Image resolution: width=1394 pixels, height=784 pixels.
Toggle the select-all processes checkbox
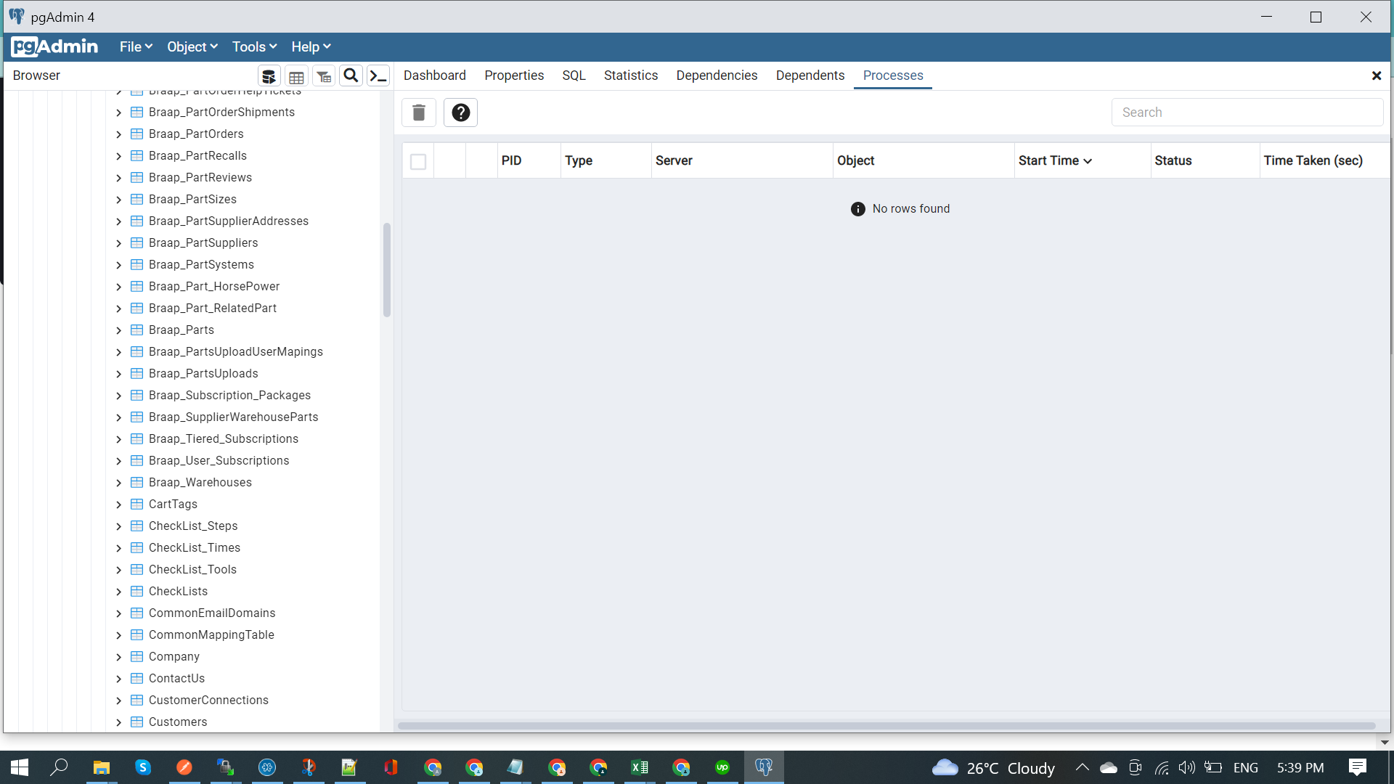(x=418, y=161)
